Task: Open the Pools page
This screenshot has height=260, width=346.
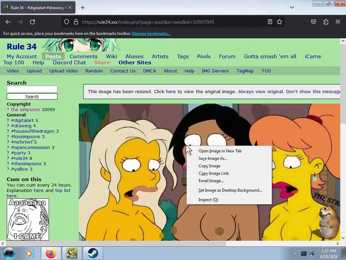Action: (x=204, y=57)
